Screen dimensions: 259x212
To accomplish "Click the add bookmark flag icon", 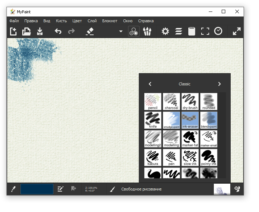I will [74, 189].
